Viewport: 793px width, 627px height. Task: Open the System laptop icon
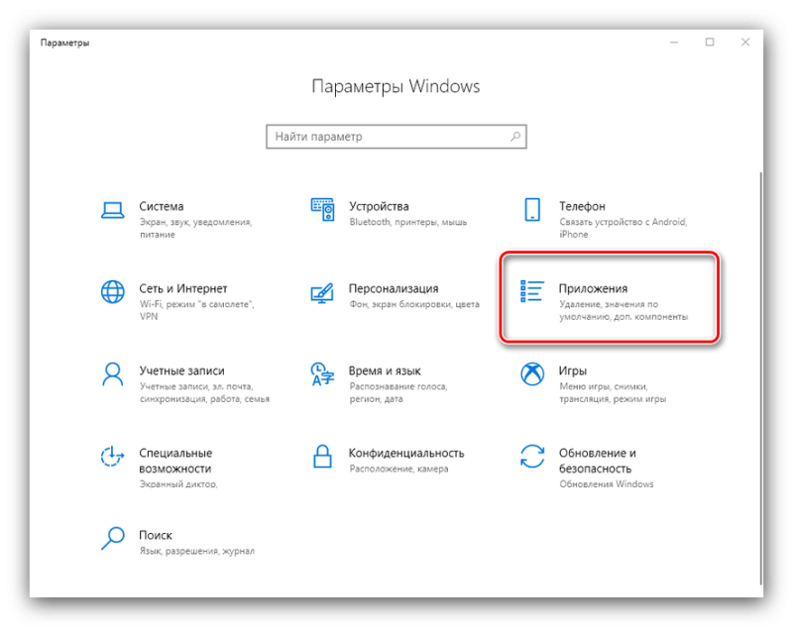coord(112,210)
